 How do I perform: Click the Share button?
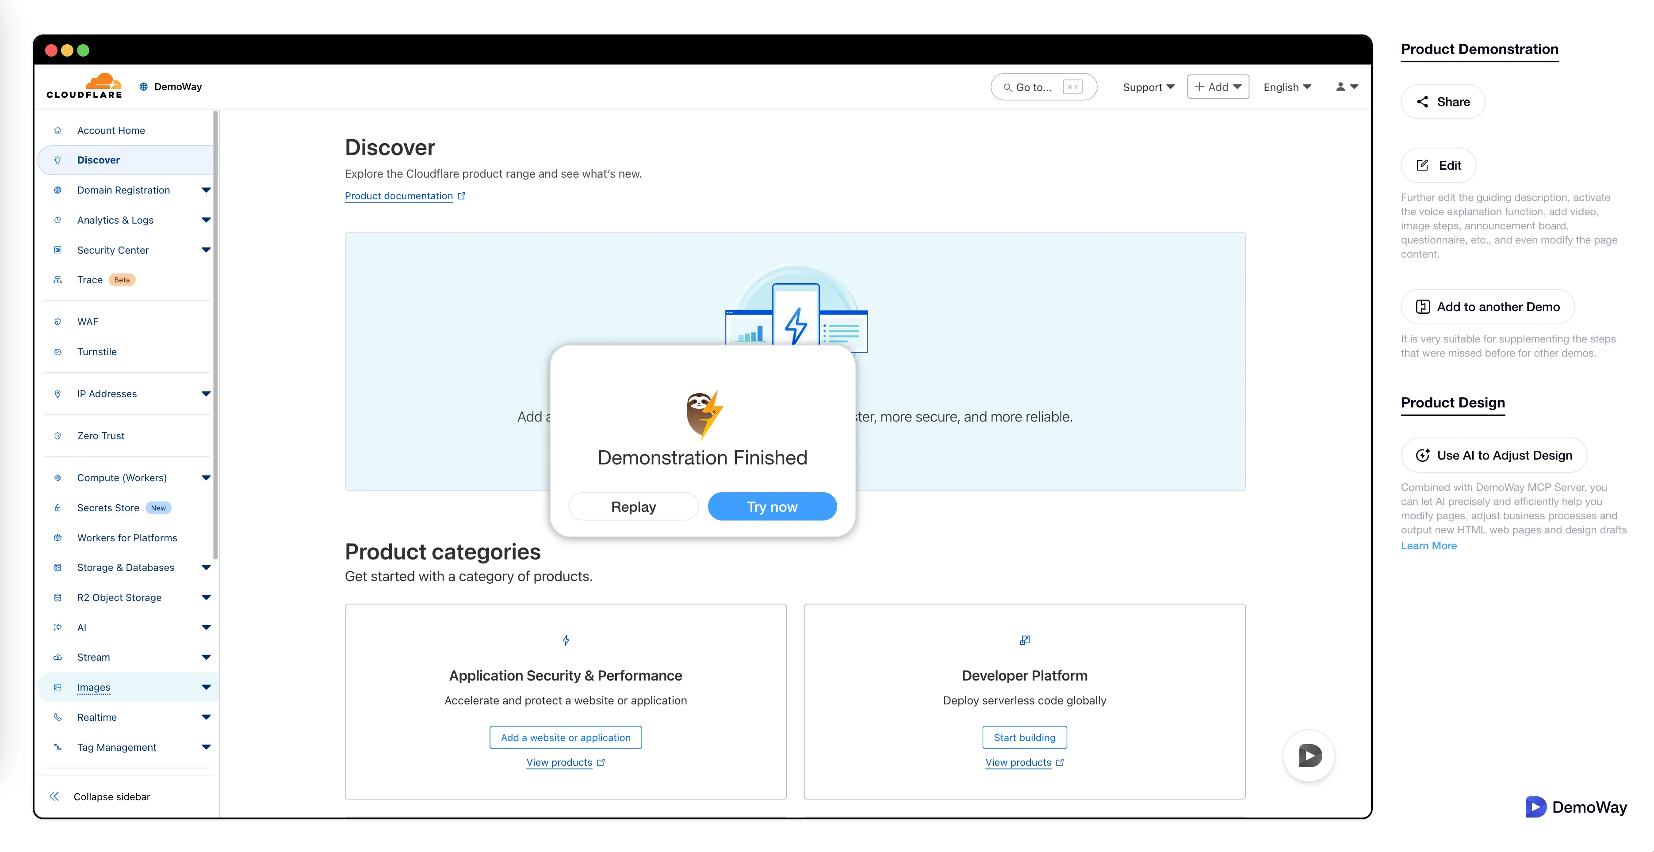pos(1443,101)
